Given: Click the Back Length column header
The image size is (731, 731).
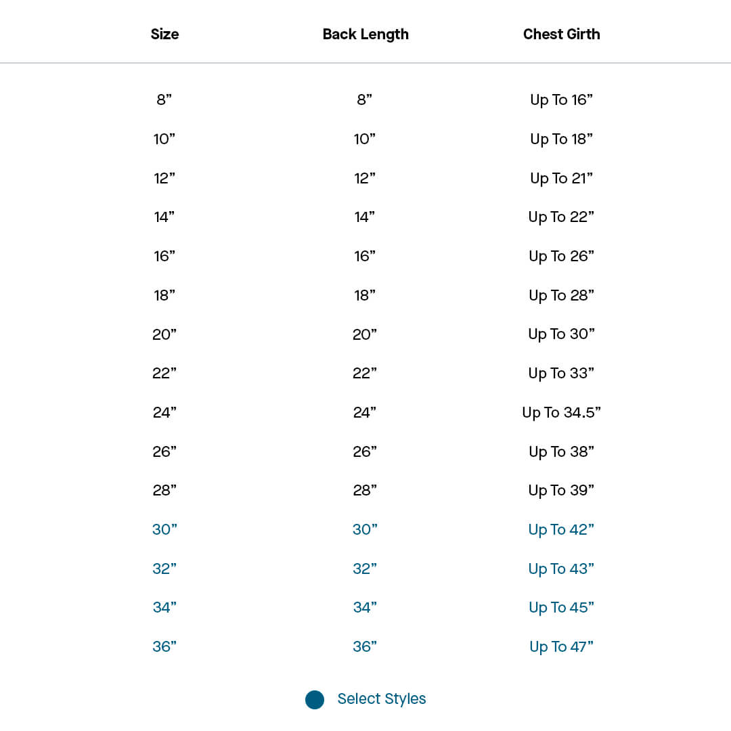Looking at the screenshot, I should (x=365, y=35).
